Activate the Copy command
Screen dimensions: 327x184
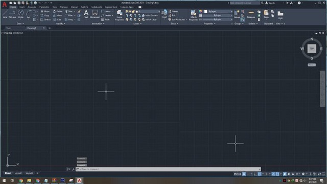click(x=45, y=15)
